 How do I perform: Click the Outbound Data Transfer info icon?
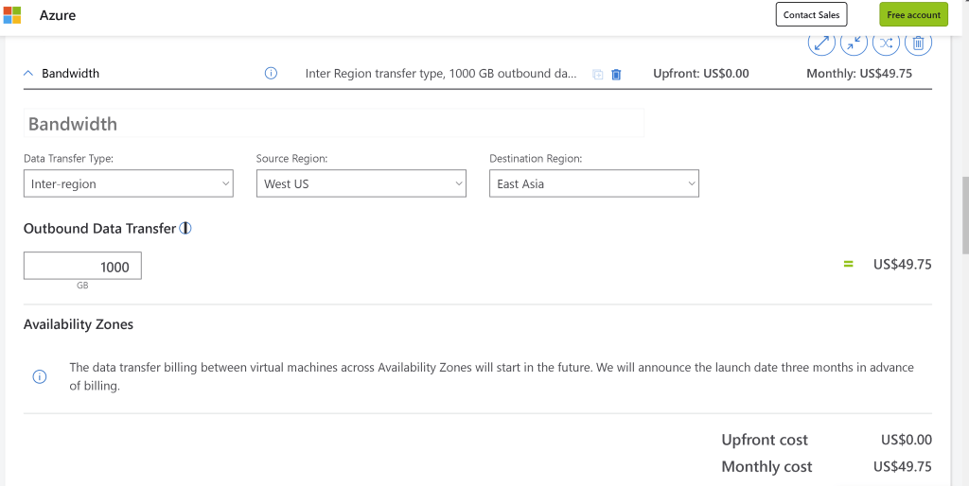(185, 229)
